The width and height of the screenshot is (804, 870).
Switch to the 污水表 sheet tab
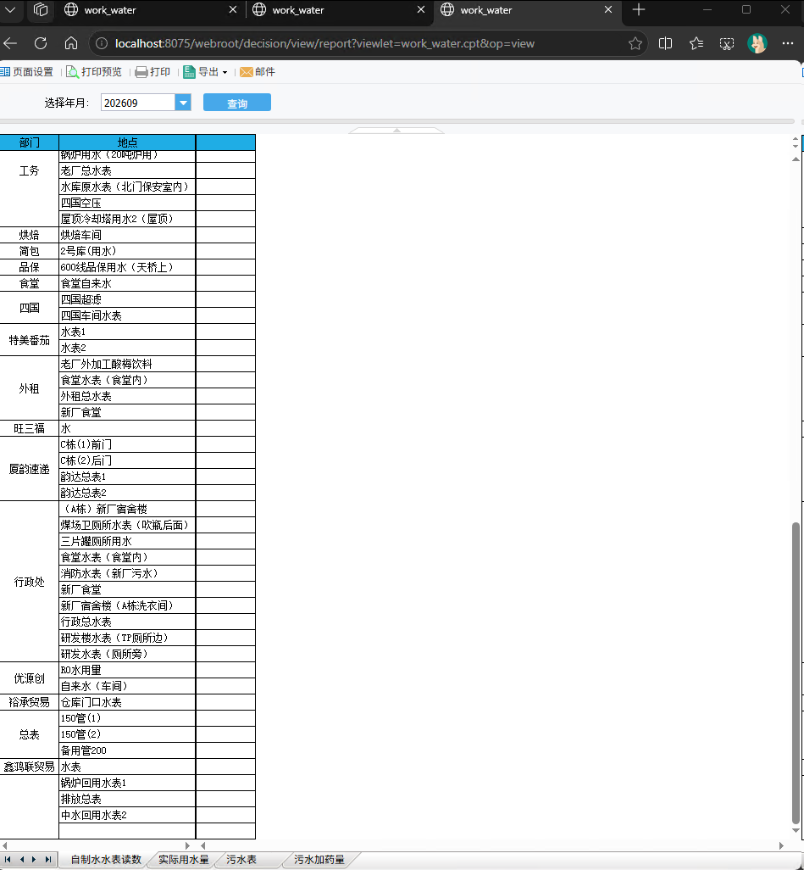(x=241, y=860)
